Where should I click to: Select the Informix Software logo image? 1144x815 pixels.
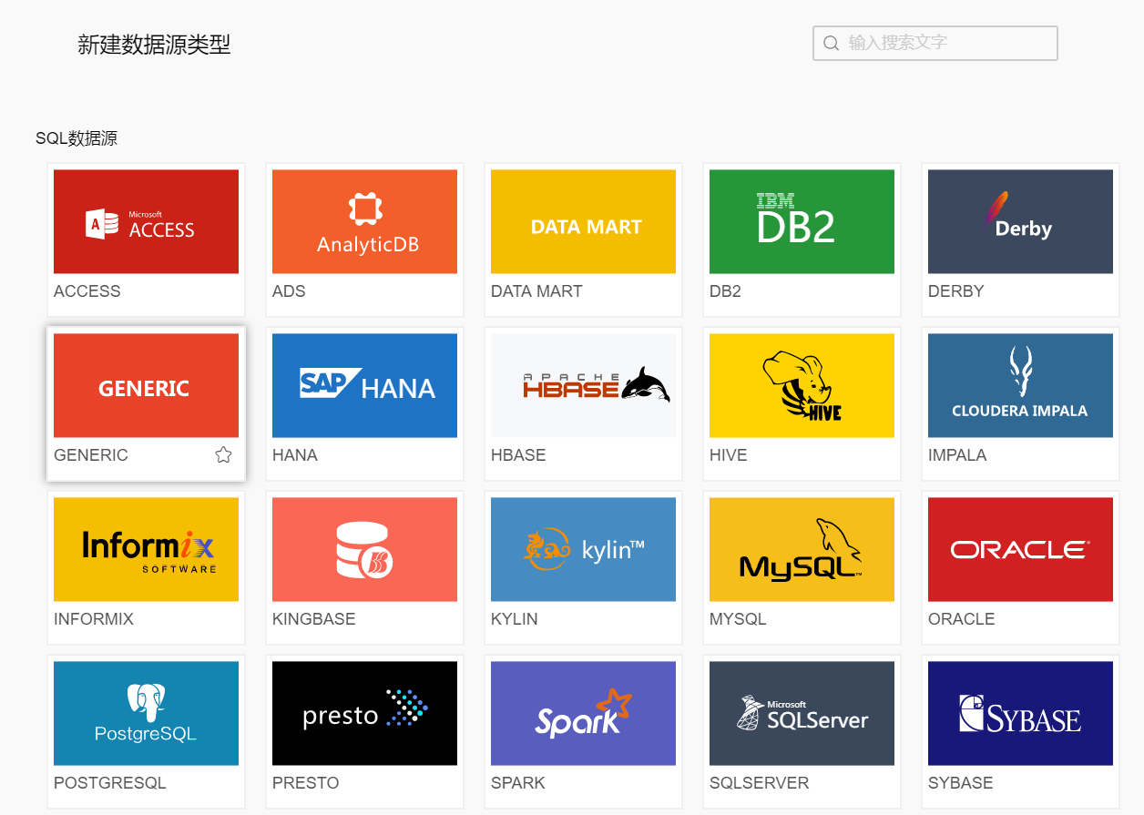coord(146,549)
